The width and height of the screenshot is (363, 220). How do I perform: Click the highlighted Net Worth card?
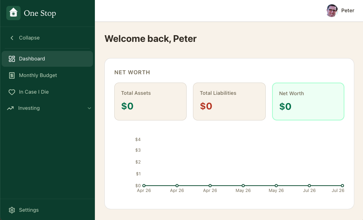pos(308,102)
